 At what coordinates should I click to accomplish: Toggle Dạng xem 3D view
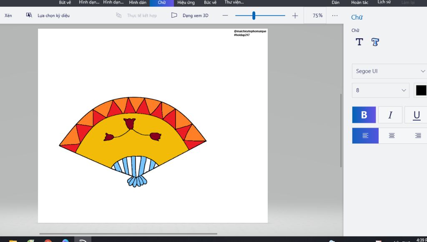(x=190, y=15)
